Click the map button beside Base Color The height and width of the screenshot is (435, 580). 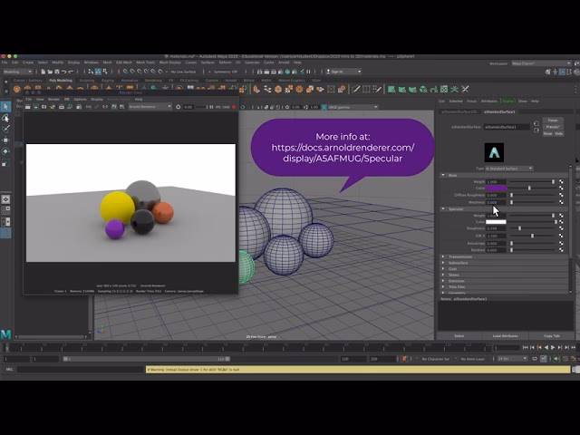(x=561, y=188)
